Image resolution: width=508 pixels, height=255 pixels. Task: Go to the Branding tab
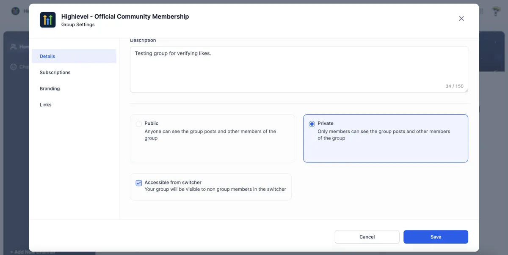tap(50, 88)
